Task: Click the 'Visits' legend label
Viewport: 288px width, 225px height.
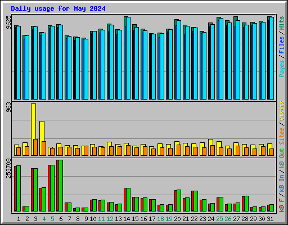Action: [x=281, y=111]
